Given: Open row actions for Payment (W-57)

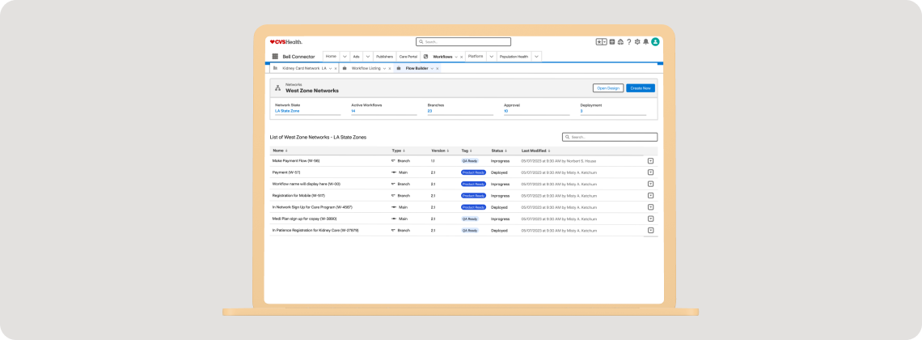Looking at the screenshot, I should (650, 172).
